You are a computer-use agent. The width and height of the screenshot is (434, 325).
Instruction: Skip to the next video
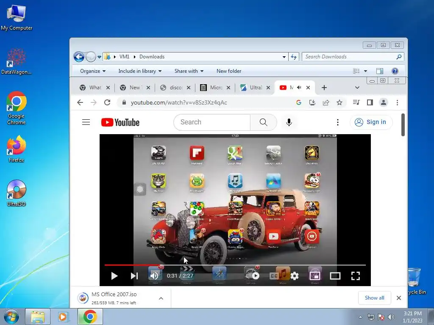tap(134, 276)
